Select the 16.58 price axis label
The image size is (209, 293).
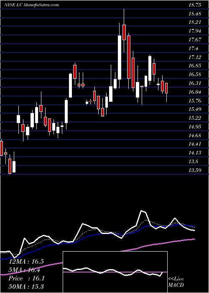tap(195, 75)
